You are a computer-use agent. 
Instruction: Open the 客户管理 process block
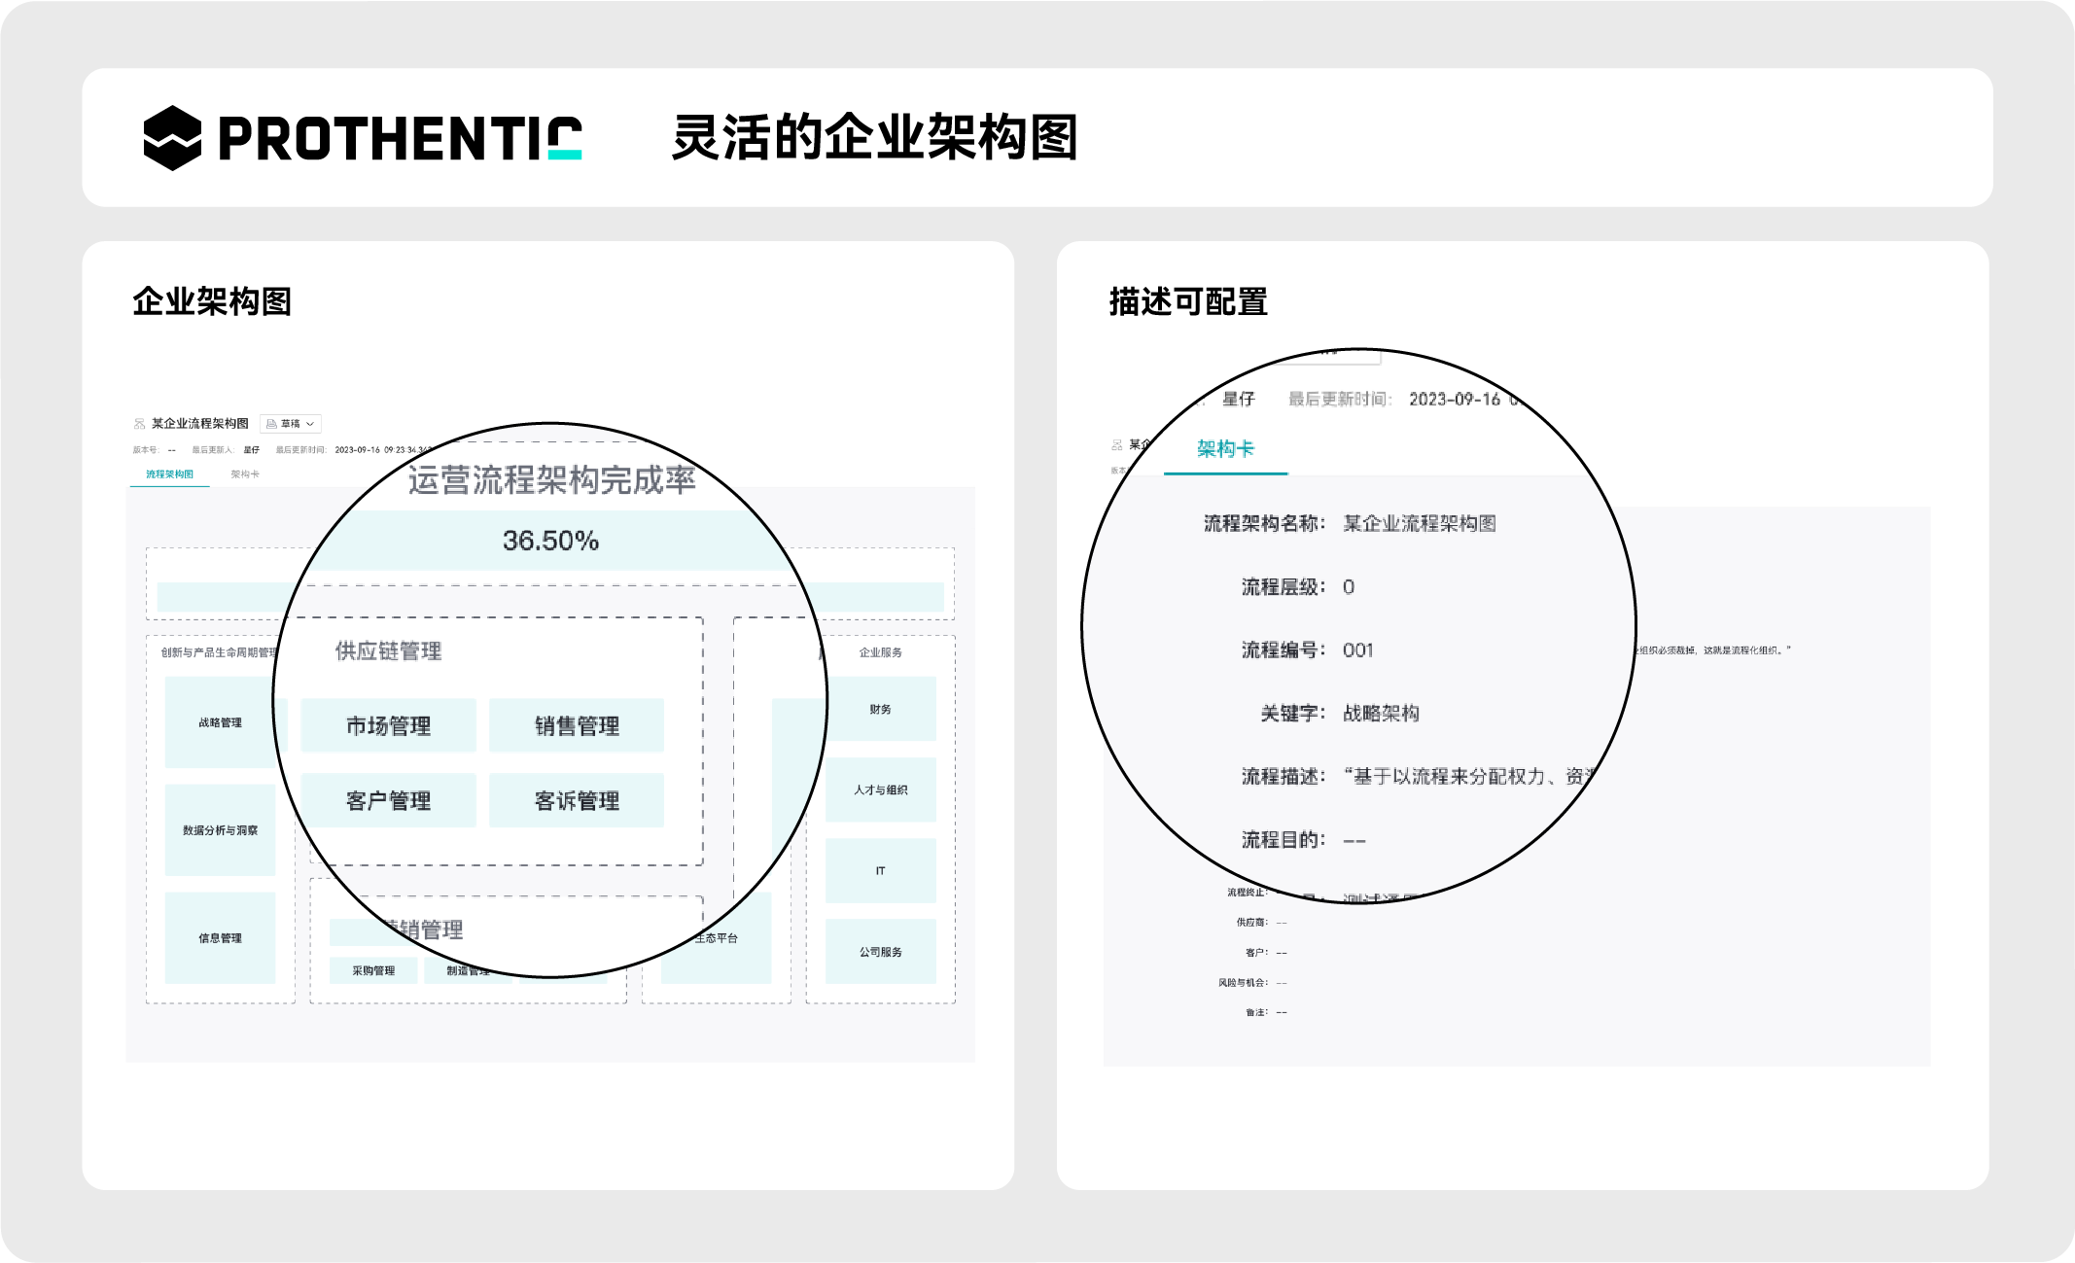tap(388, 800)
